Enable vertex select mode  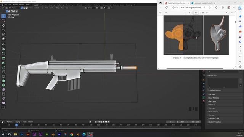point(22,8)
